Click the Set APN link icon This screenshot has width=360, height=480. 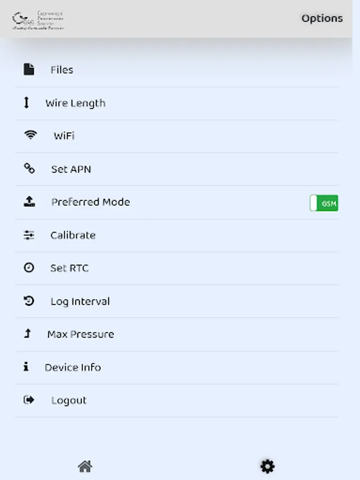click(29, 167)
